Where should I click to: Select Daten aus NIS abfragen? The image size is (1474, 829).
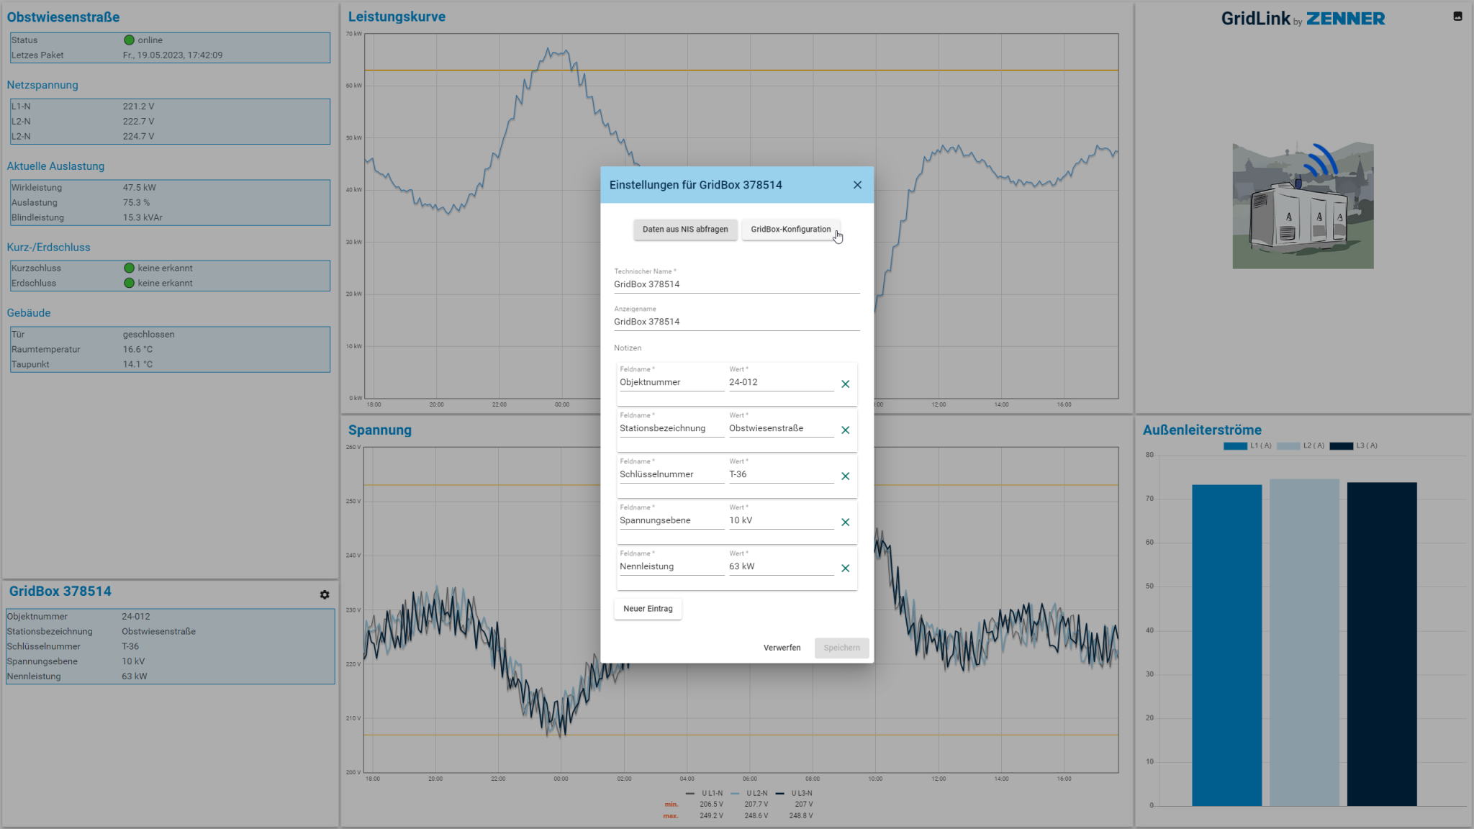click(684, 229)
